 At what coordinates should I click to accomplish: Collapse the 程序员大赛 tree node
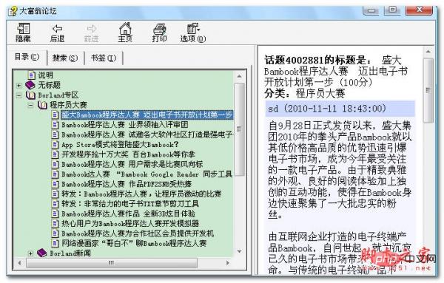30,106
